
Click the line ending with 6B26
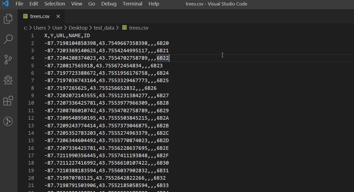[x=100, y=88]
